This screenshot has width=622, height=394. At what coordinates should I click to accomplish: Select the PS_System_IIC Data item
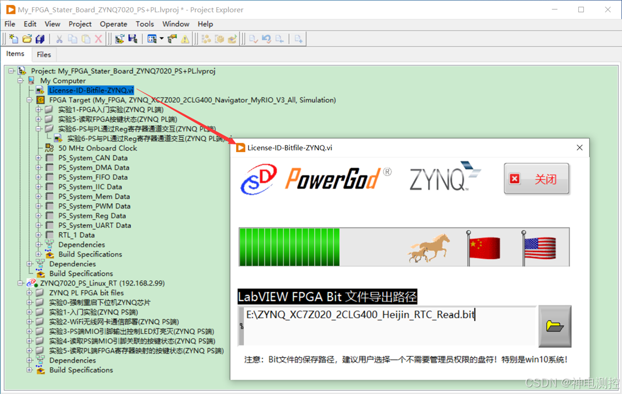point(90,187)
